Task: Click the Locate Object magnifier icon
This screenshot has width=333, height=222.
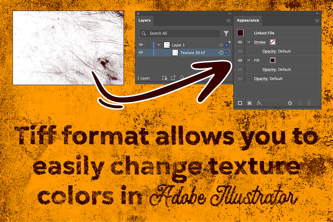Action: pos(182,78)
